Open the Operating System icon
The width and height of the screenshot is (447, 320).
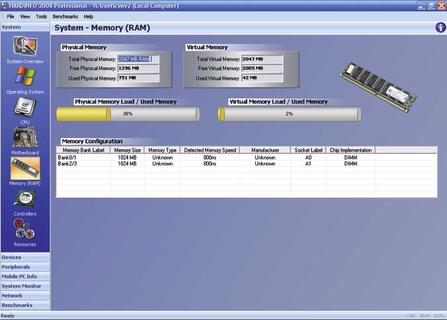tap(25, 77)
